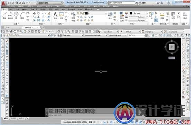Open the Help (帮助) menu
The width and height of the screenshot is (191, 125).
116,6
